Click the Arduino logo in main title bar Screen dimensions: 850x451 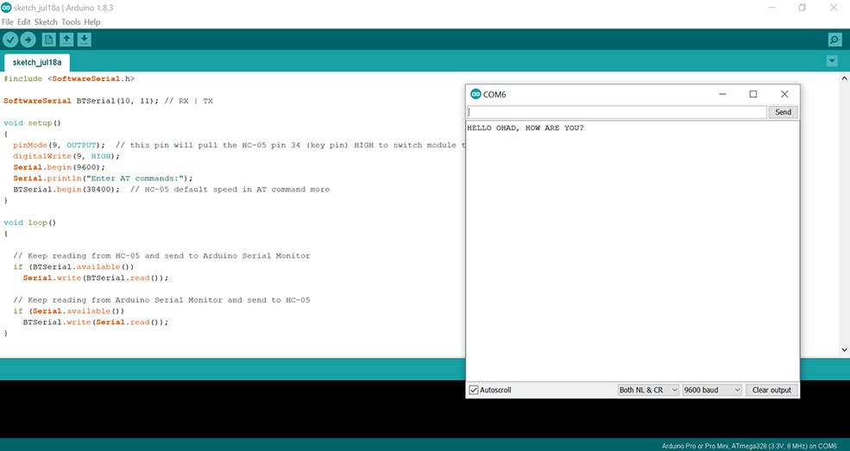6,8
